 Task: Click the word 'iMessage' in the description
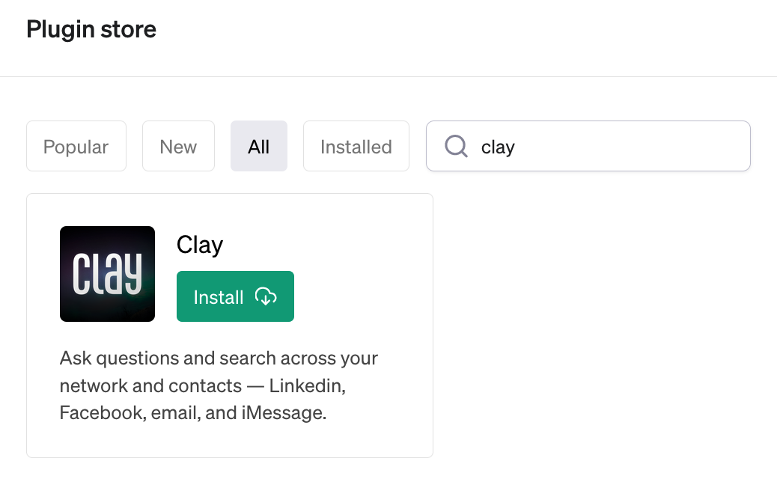[x=286, y=413]
